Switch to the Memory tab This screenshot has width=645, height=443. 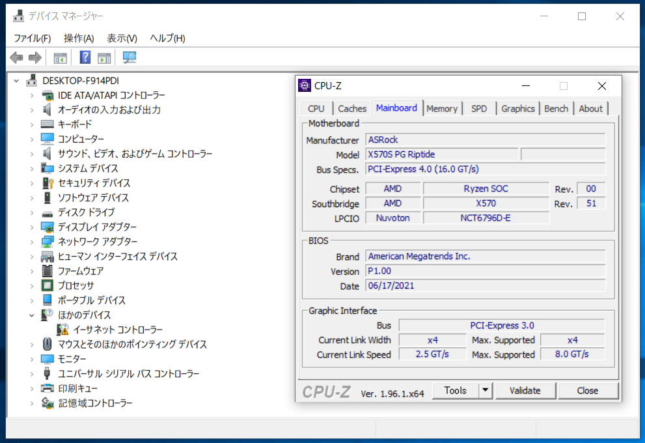pos(442,109)
